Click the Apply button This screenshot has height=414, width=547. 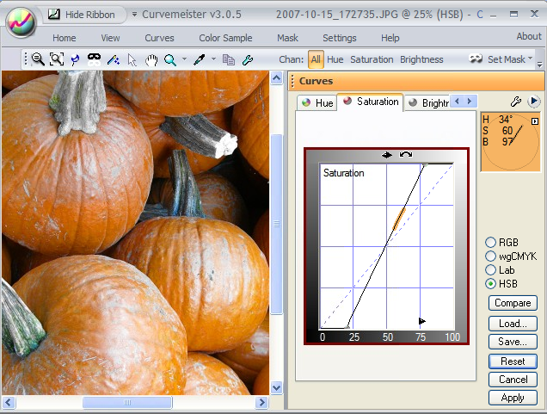point(513,398)
